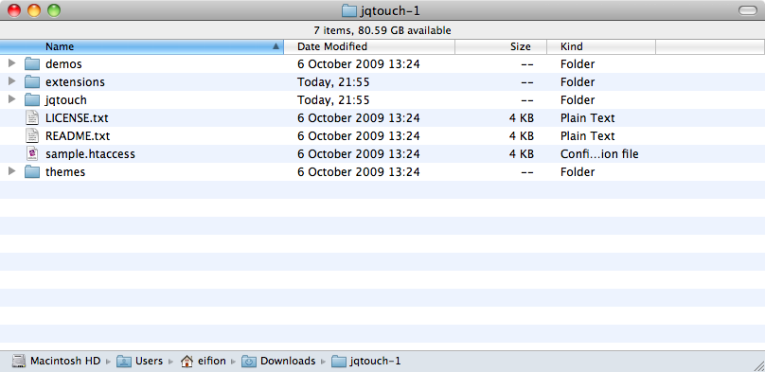
Task: Sort by the Kind column header
Action: tap(601, 46)
